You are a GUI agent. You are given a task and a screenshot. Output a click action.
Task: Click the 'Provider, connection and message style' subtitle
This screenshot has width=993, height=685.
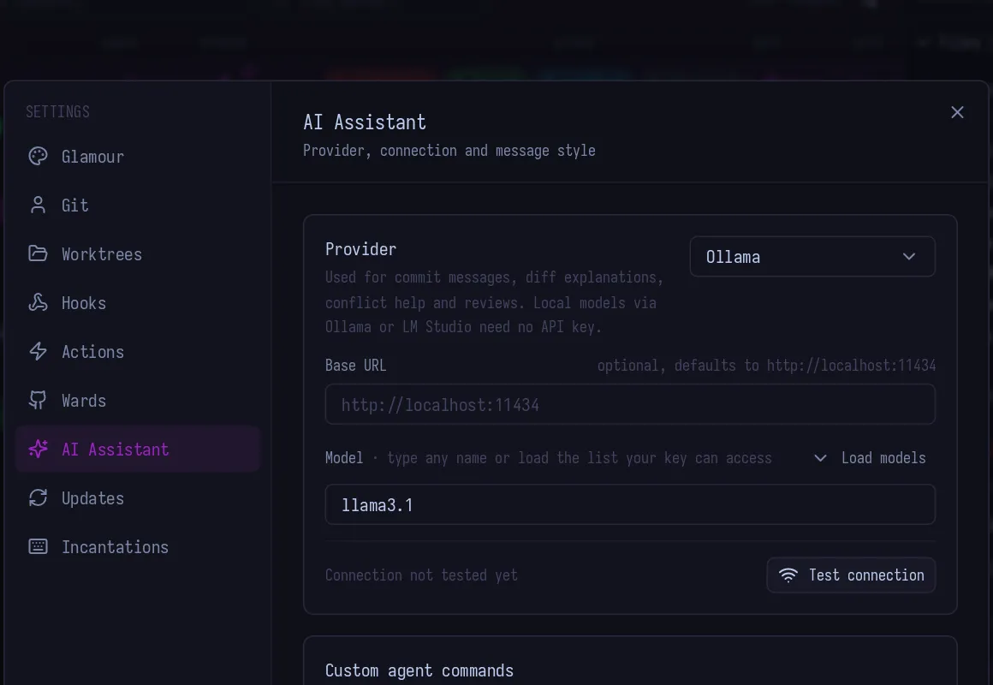click(449, 151)
